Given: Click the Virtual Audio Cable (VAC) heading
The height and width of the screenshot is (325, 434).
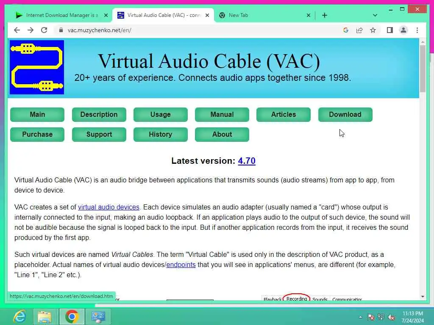Looking at the screenshot, I should click(x=209, y=61).
